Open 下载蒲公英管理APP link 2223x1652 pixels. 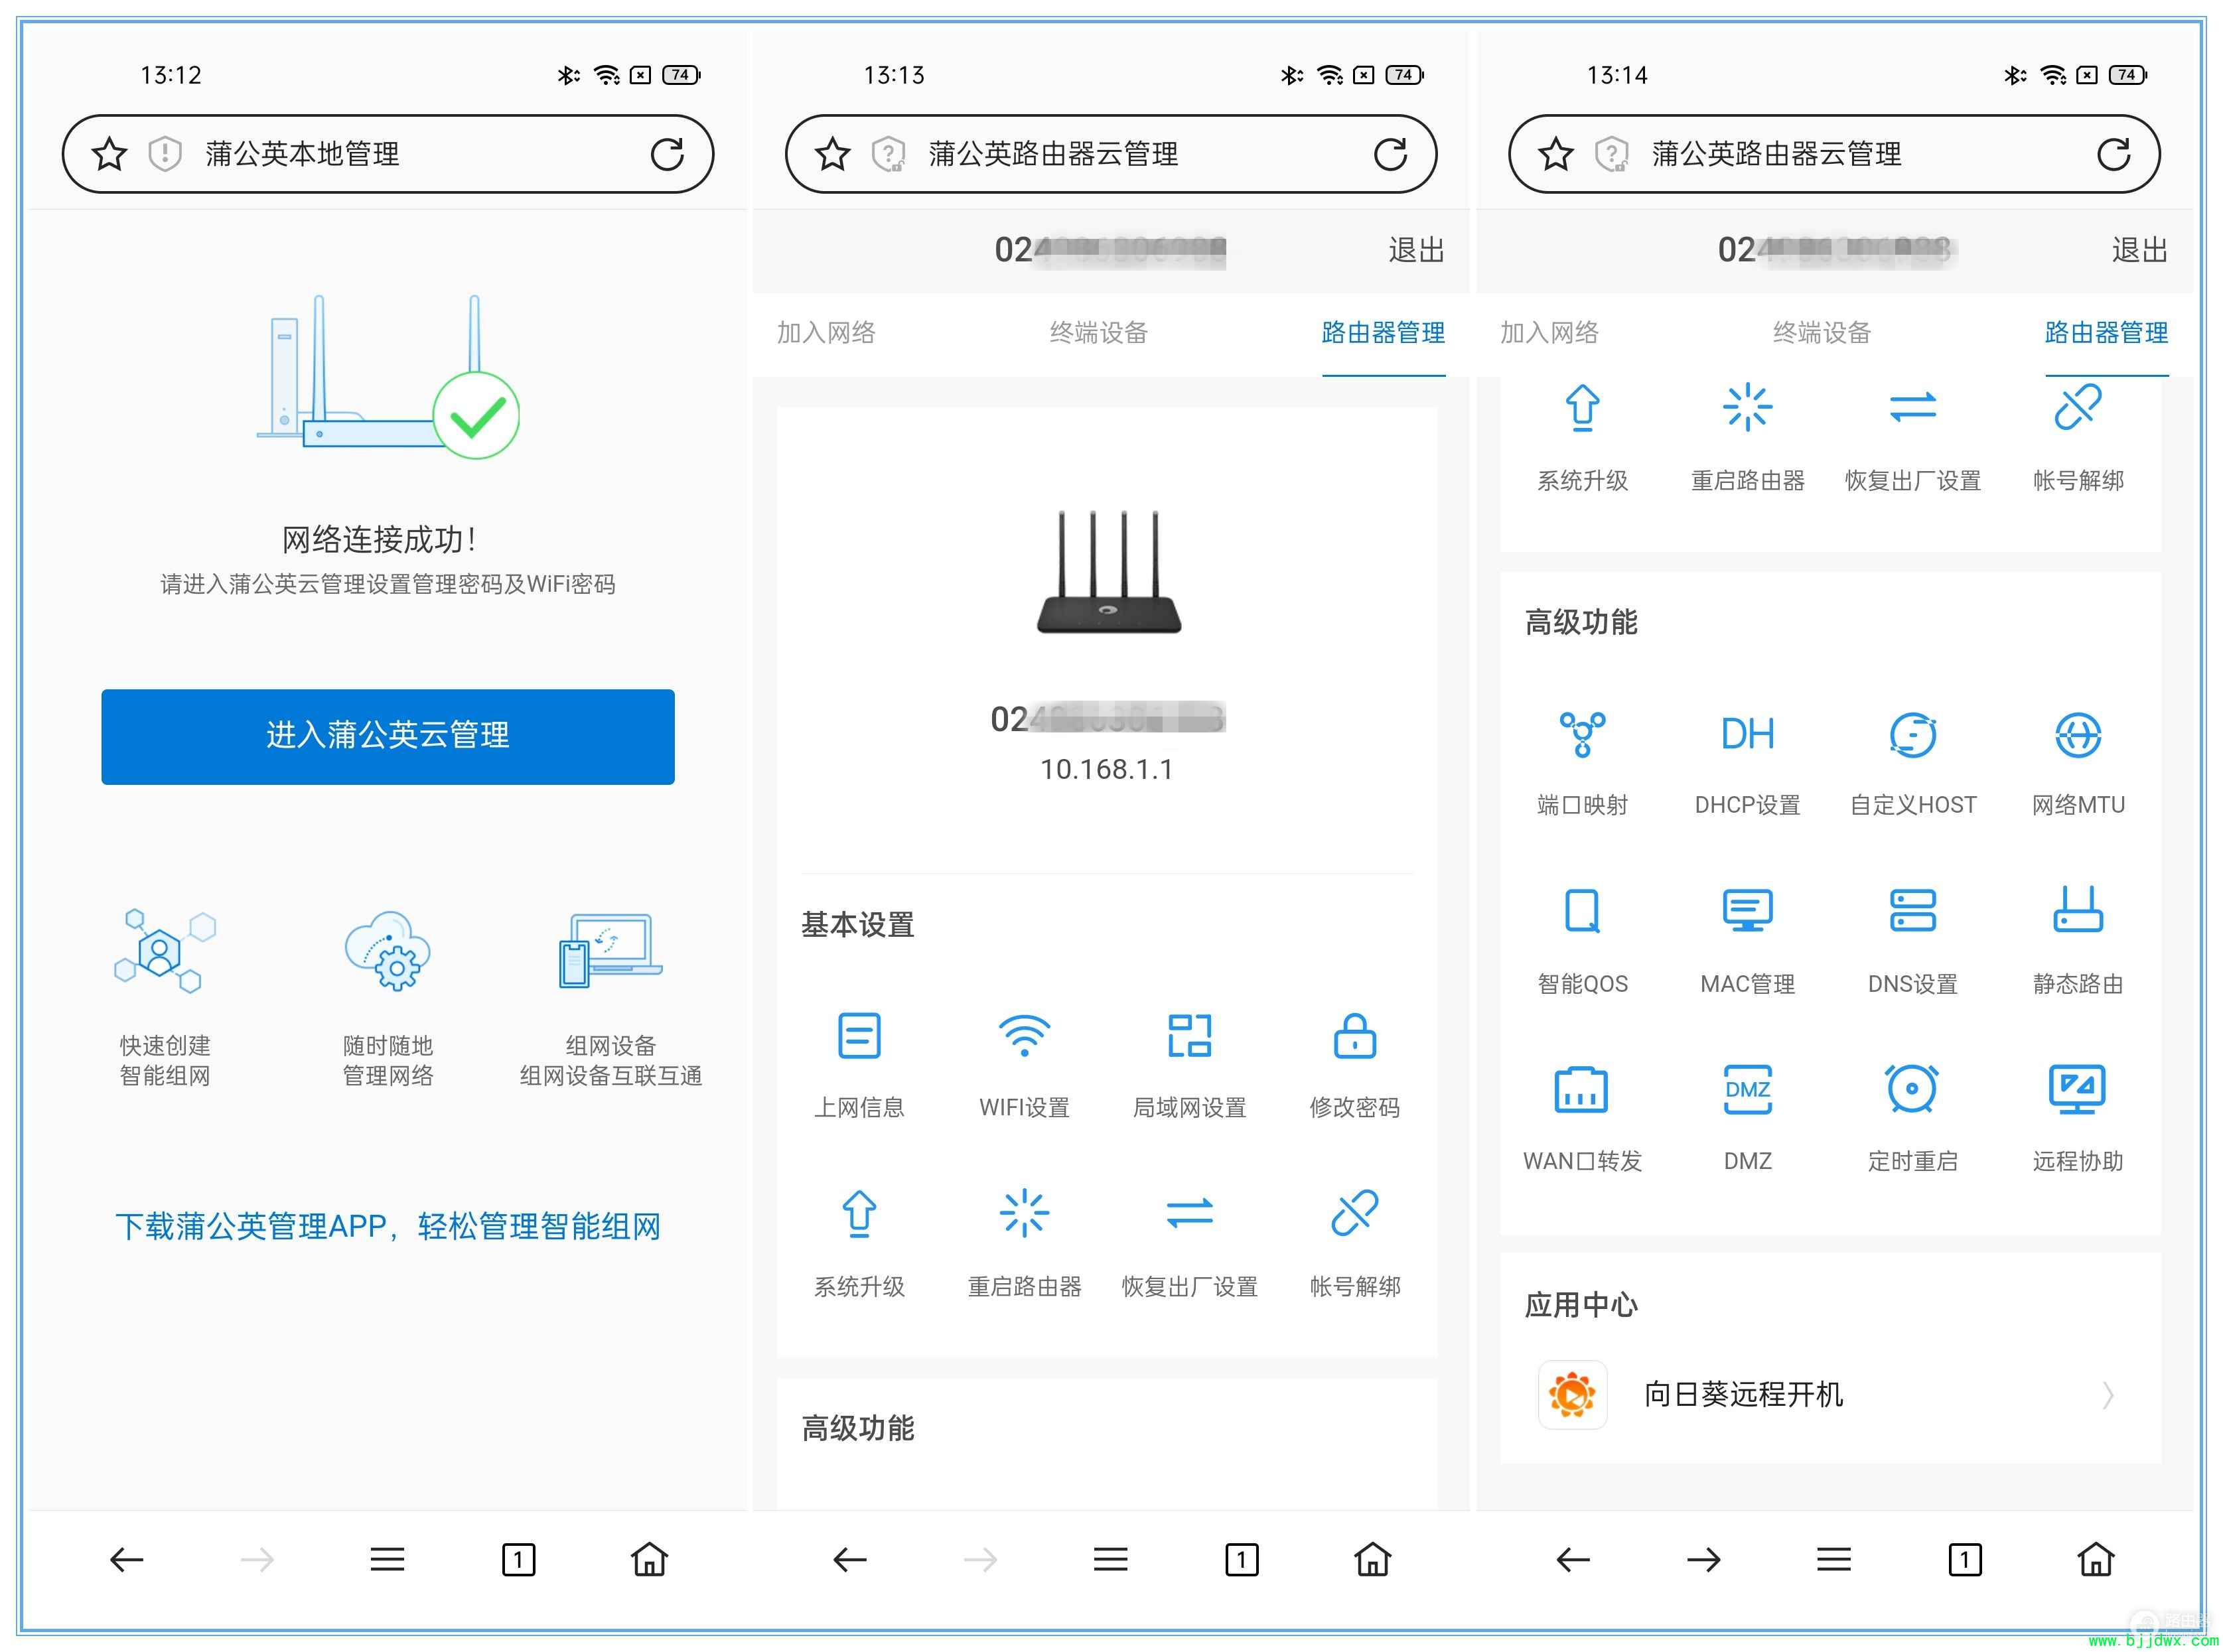coord(387,1226)
